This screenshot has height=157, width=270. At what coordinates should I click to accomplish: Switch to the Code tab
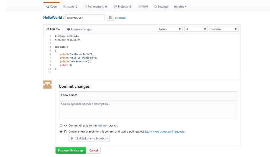52,7
